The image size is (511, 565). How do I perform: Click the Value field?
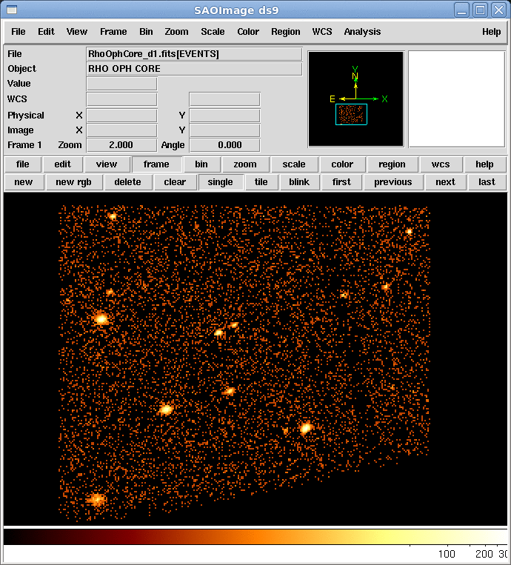coord(121,84)
